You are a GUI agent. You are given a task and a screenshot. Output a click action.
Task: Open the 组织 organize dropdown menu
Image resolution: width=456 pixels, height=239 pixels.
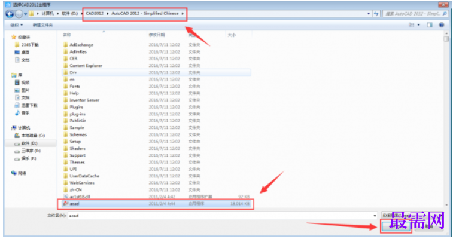[16, 25]
